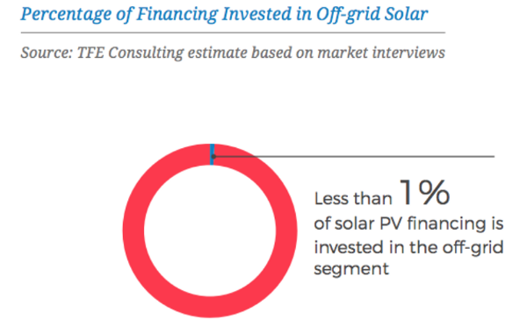Select the word "off-grid" in the annotation text
This screenshot has width=527, height=334.
tap(473, 248)
